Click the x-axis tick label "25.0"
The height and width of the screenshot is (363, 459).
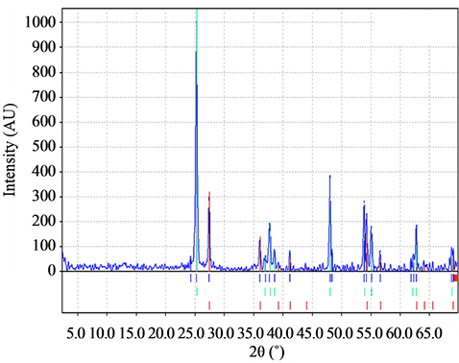191,333
